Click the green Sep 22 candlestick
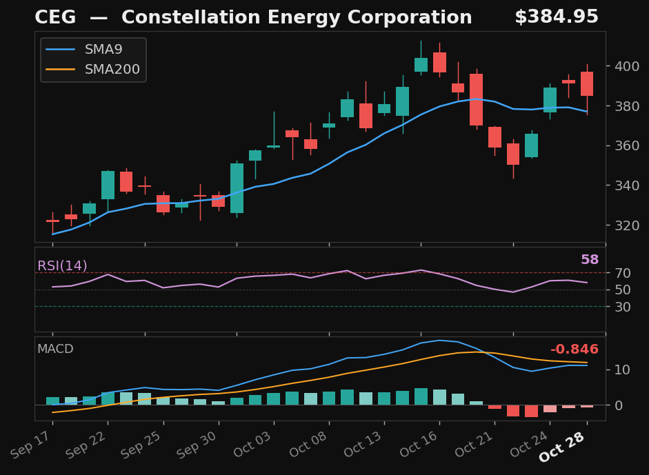This screenshot has width=649, height=475. [108, 185]
